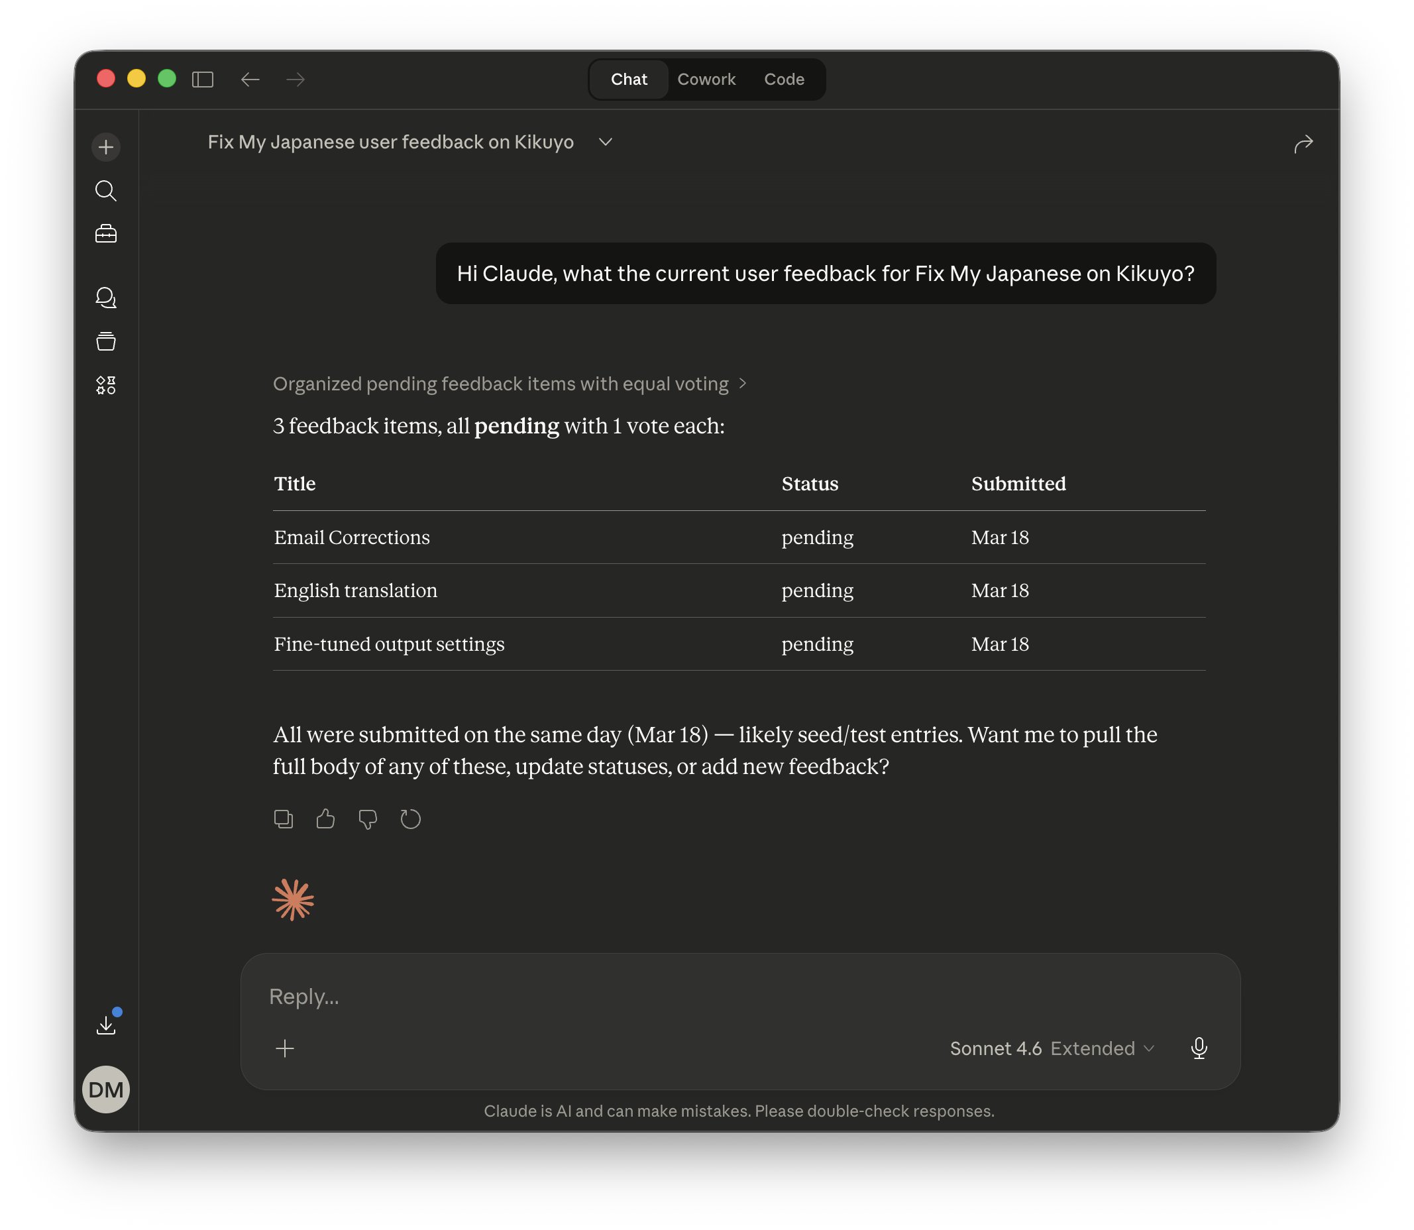Expand the chat title dropdown chevron
Viewport: 1414px width, 1230px height.
(605, 142)
